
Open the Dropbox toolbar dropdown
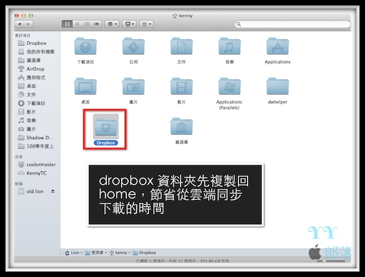[x=129, y=24]
